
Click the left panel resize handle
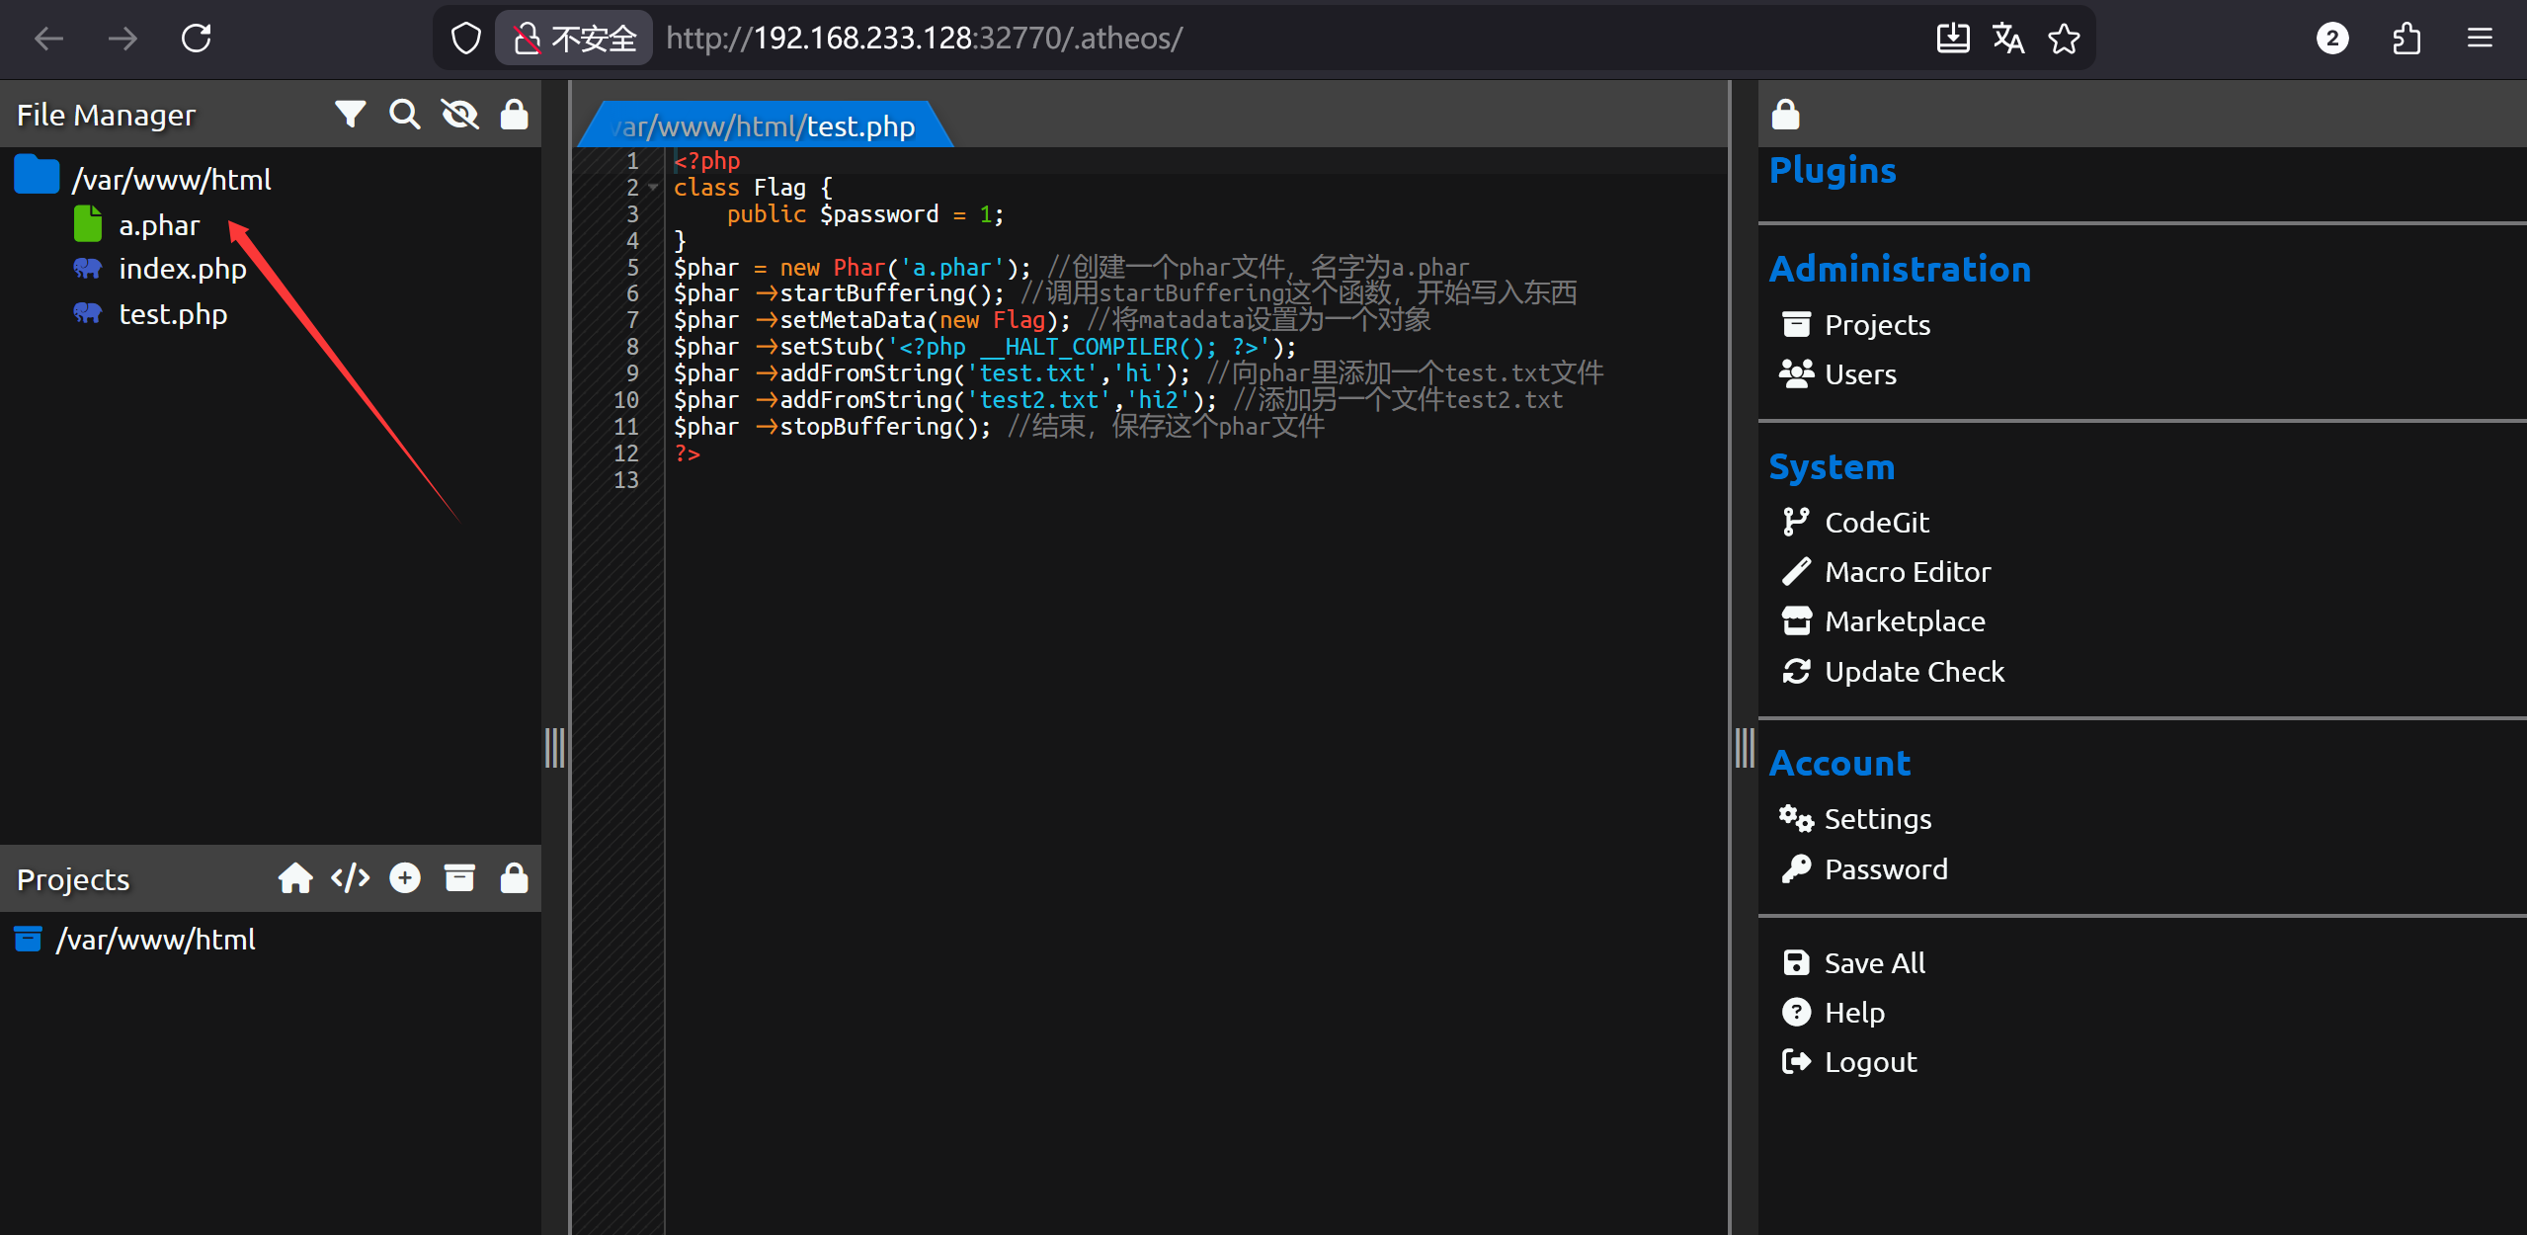(x=554, y=747)
